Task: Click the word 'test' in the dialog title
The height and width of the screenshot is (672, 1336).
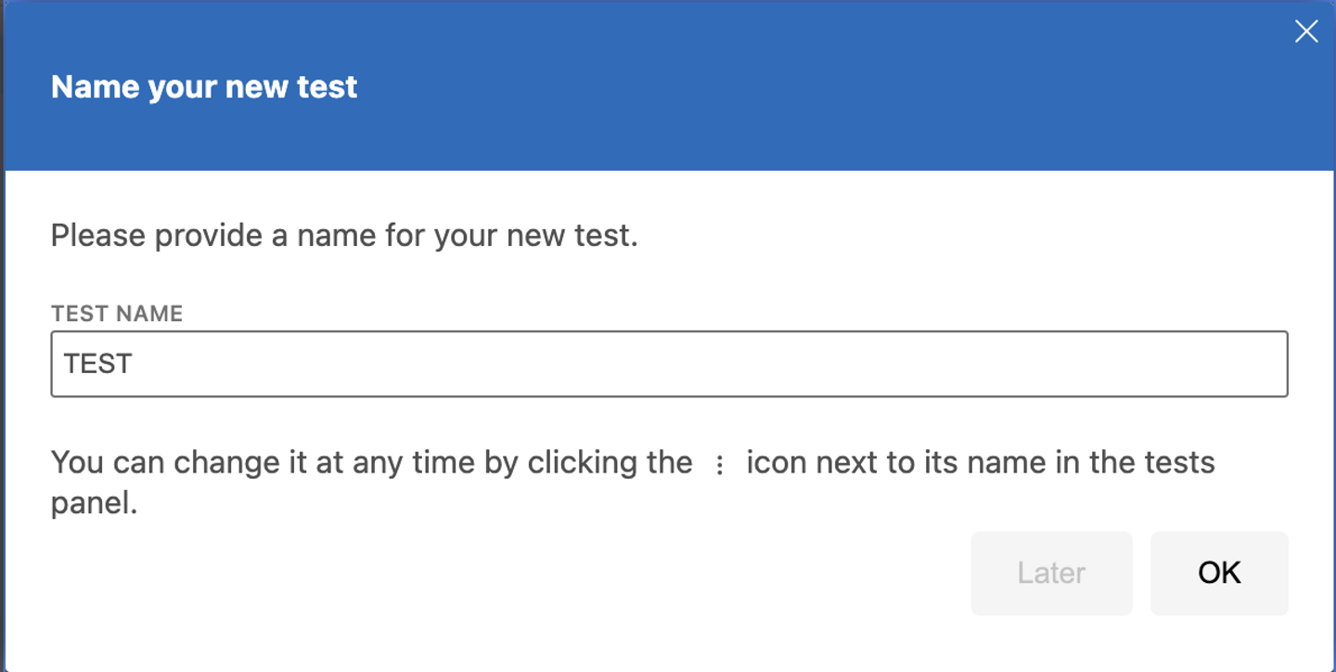Action: click(x=327, y=87)
